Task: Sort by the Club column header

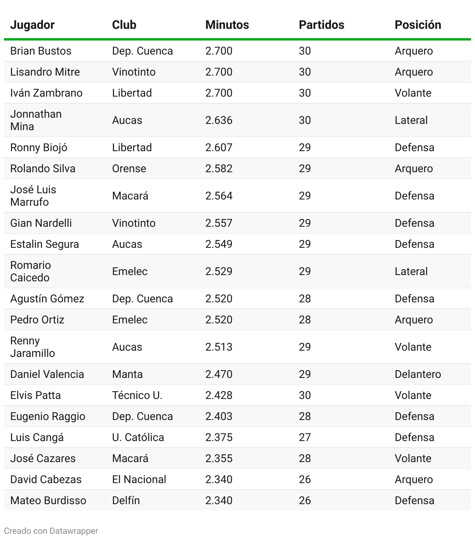Action: click(124, 25)
